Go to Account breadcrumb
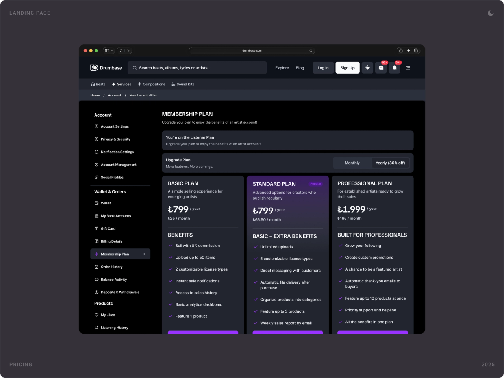 115,95
